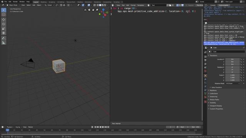Switch viewport between perspective and orthographic

pyautogui.click(x=85, y=10)
